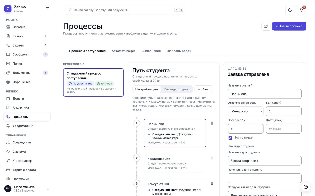
Task: Toggle dark mode with the moon icon
Action: (290, 10)
